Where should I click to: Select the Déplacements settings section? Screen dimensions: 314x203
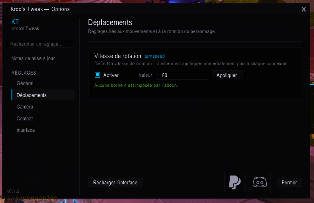click(x=43, y=95)
